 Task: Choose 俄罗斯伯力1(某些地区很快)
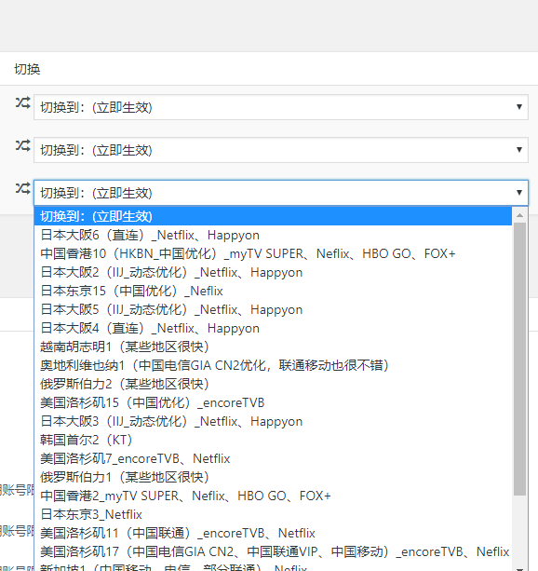pos(273,477)
